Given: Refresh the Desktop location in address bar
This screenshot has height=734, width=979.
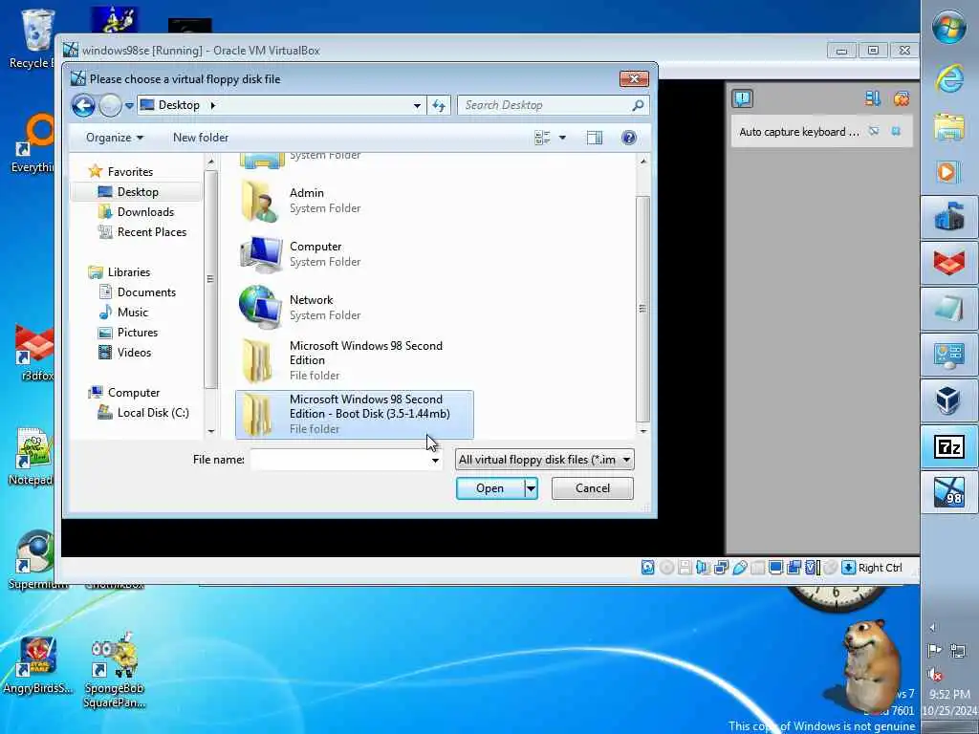Looking at the screenshot, I should (x=439, y=105).
